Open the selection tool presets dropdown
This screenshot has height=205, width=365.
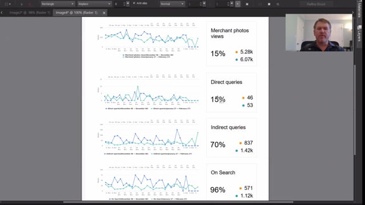[x=7, y=4]
